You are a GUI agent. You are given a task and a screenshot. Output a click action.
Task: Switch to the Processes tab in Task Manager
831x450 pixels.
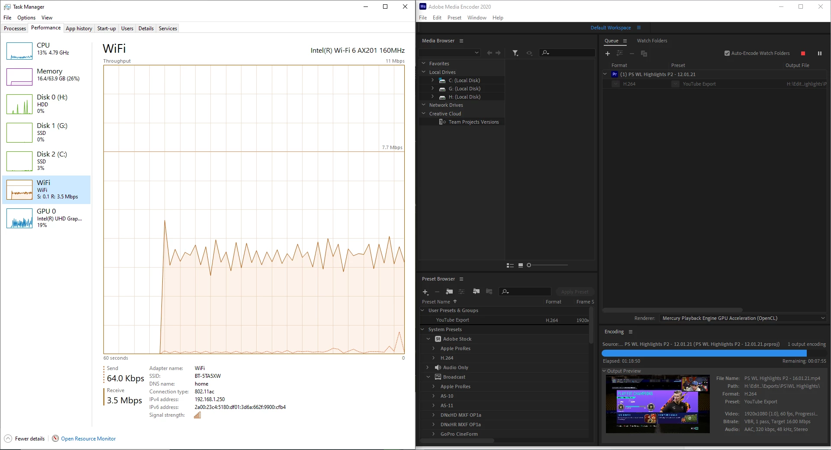tap(15, 29)
